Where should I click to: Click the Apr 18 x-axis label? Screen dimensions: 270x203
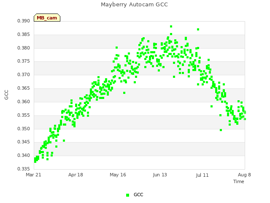click(x=76, y=175)
